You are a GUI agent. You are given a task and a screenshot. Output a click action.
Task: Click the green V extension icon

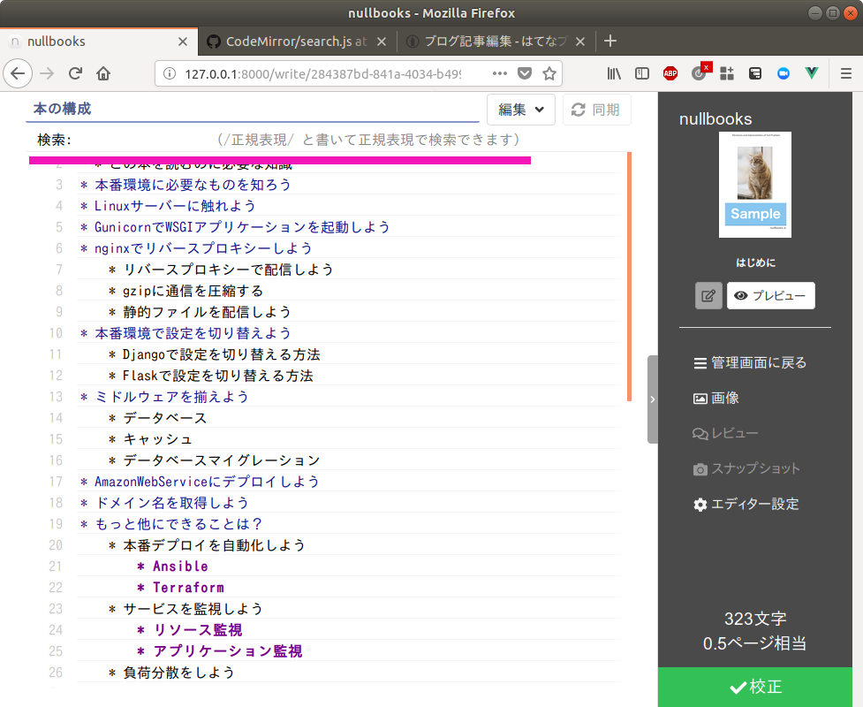coord(811,72)
